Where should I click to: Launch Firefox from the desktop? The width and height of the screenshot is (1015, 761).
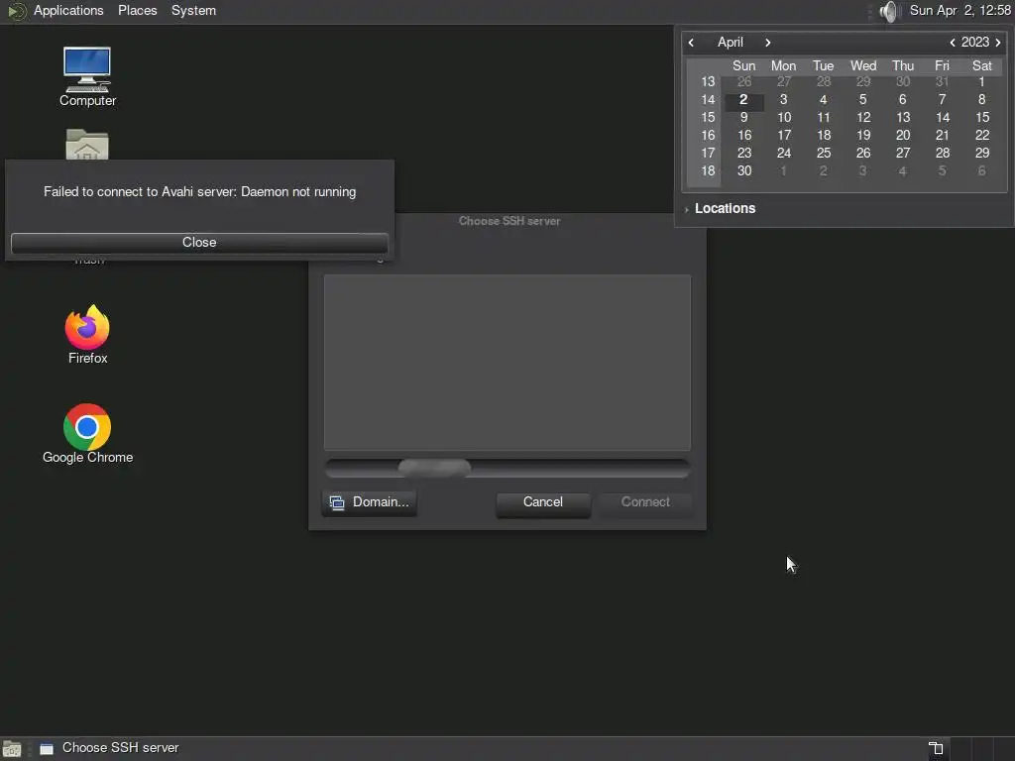87,335
